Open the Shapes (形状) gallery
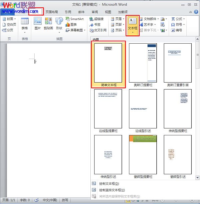The width and height of the screenshot is (200, 204). coord(59,25)
